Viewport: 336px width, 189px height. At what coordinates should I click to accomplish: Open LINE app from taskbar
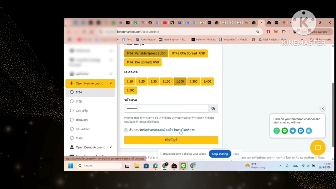183,166
